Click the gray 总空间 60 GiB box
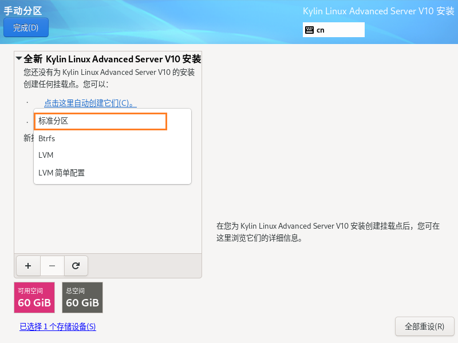Viewport: 458px width, 343px height. point(82,297)
